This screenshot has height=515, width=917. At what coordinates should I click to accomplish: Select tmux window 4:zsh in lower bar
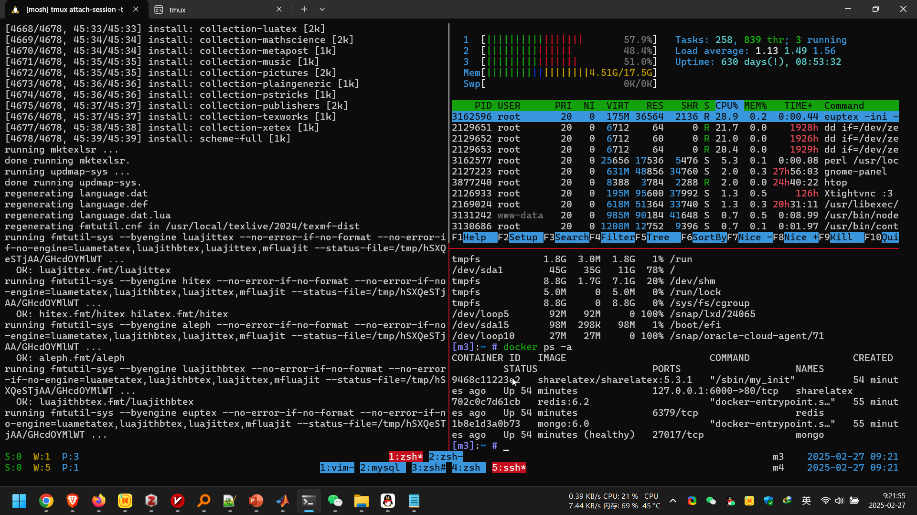pos(469,468)
